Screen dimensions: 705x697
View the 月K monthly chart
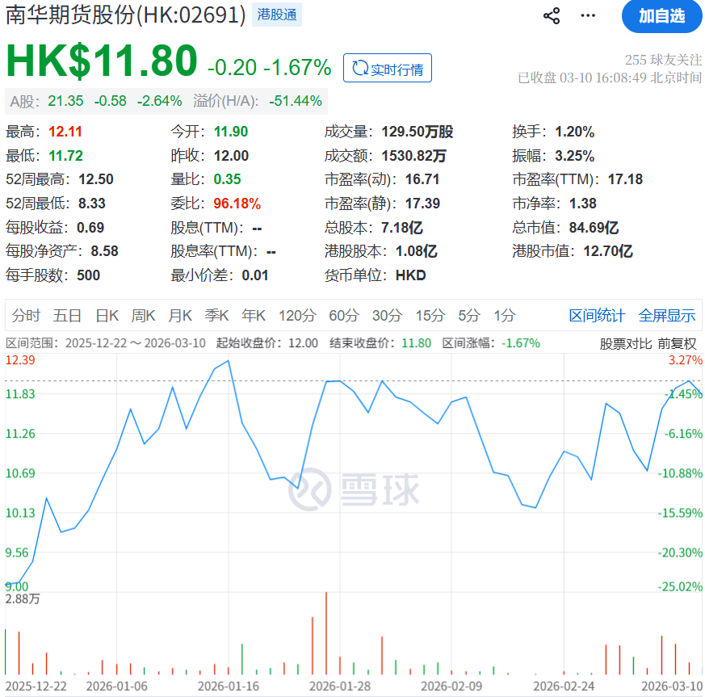coord(179,316)
